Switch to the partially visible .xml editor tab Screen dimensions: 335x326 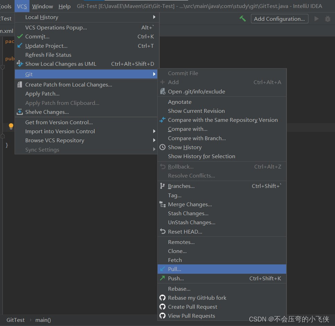[x=7, y=31]
